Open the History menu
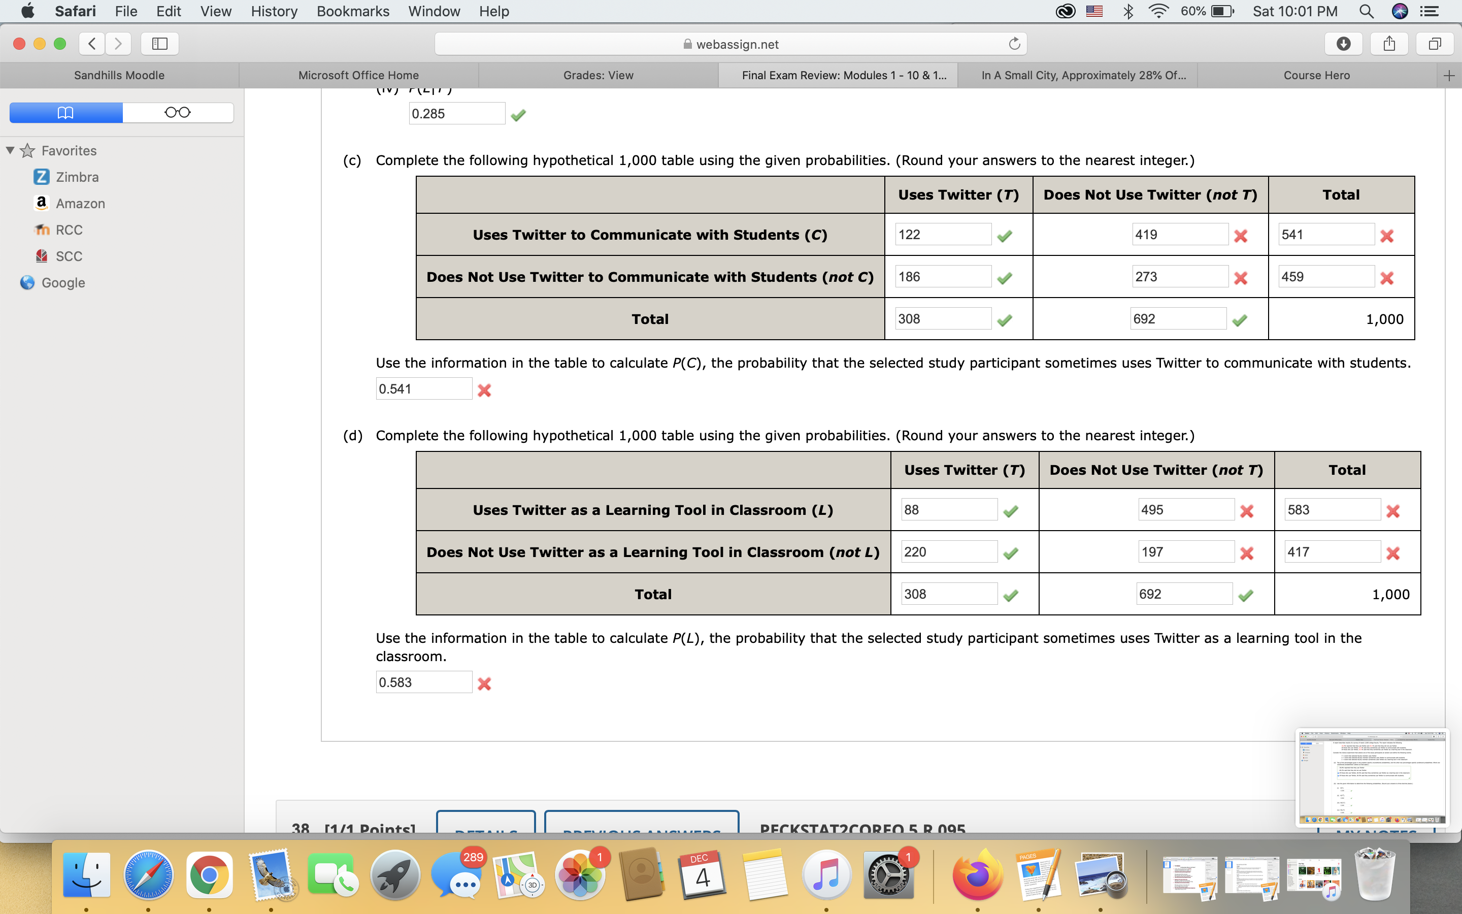 click(x=274, y=11)
